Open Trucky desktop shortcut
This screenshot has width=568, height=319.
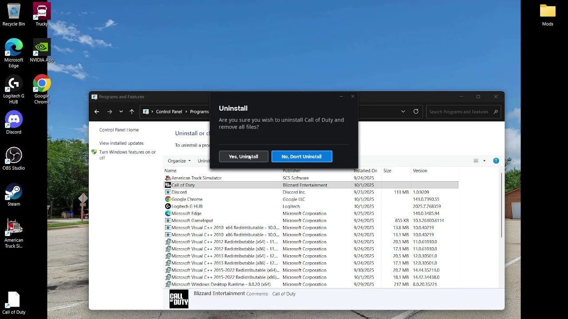point(42,15)
